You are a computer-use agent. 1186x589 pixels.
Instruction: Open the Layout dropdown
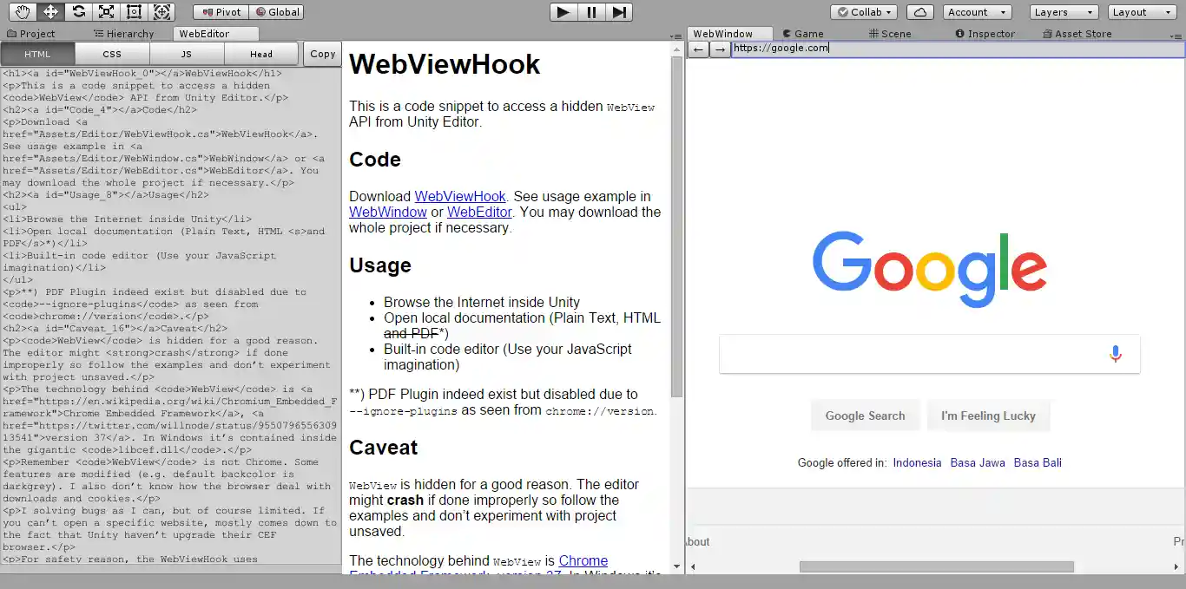[1141, 11]
